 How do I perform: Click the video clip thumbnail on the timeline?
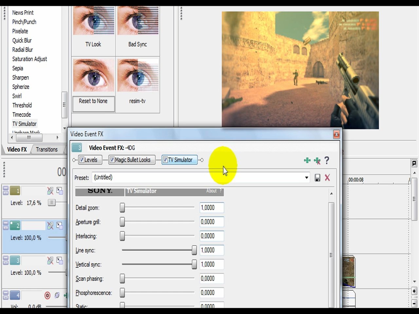coord(349,272)
